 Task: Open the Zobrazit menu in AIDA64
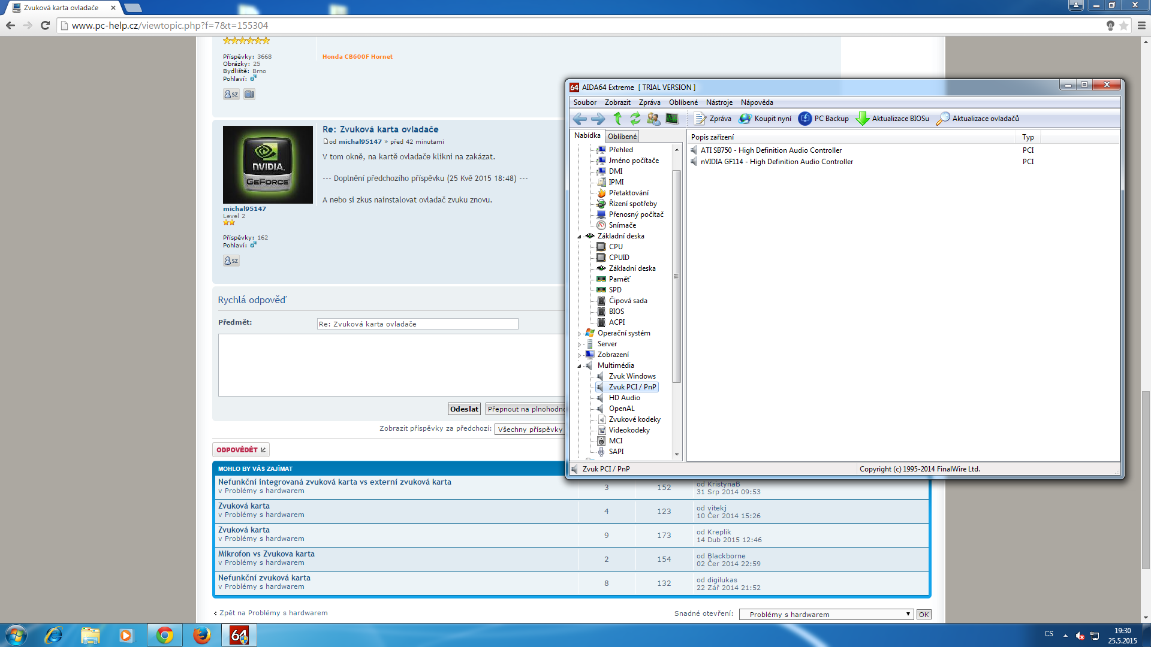pos(617,102)
